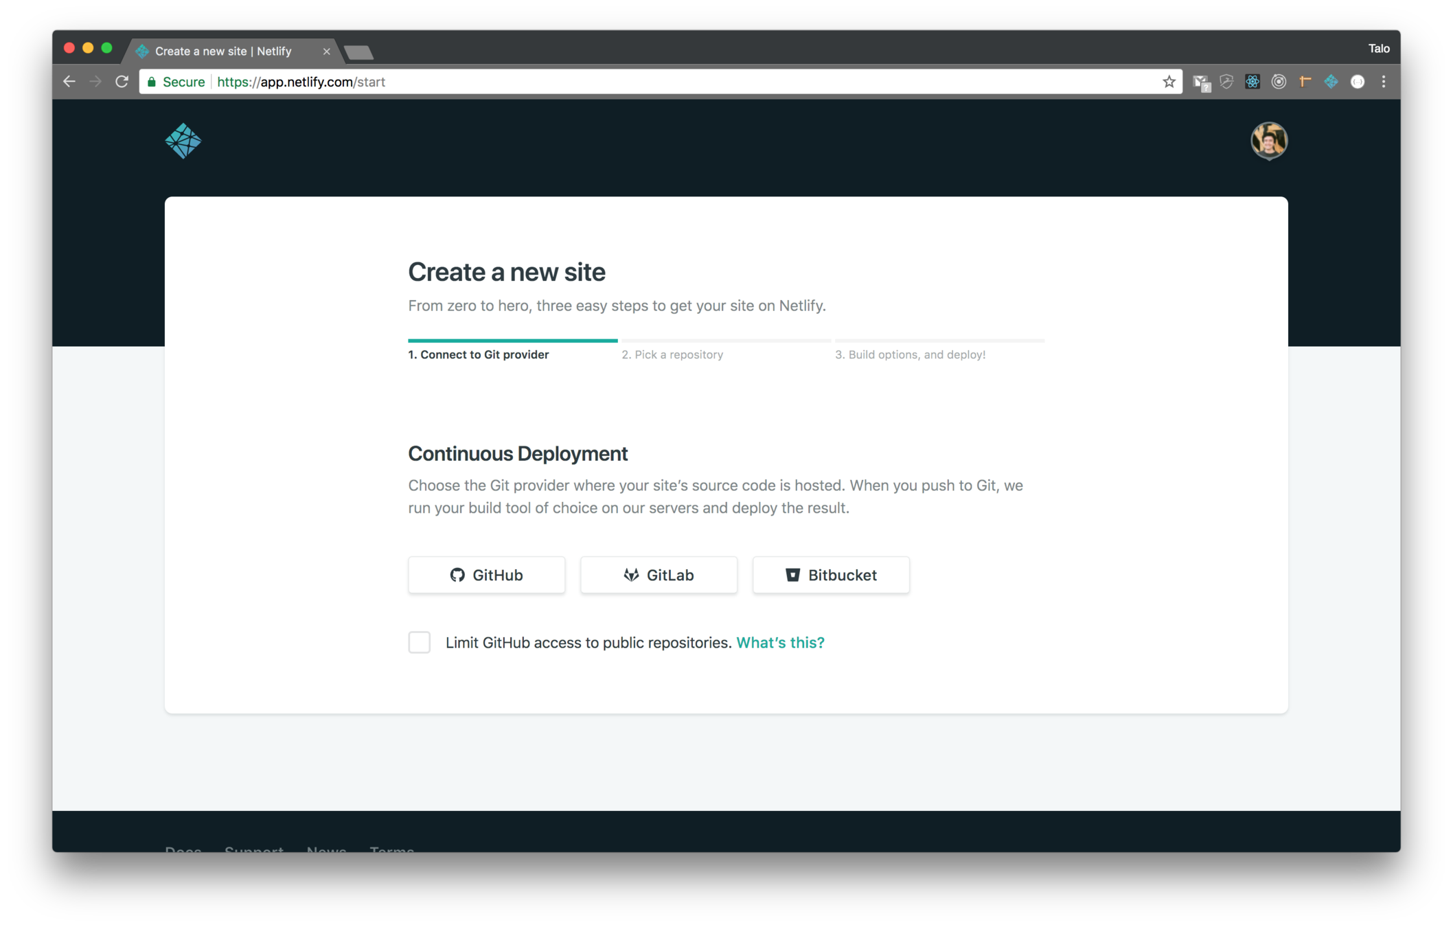Click the React DevTools extension icon

click(1252, 82)
